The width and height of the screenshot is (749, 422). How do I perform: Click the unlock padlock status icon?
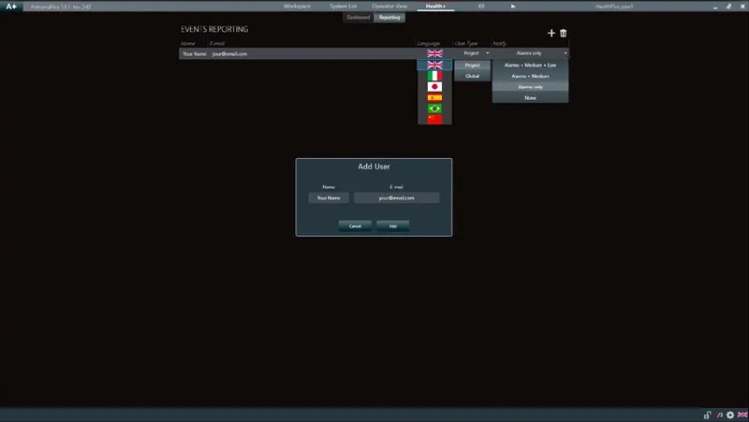(x=708, y=415)
